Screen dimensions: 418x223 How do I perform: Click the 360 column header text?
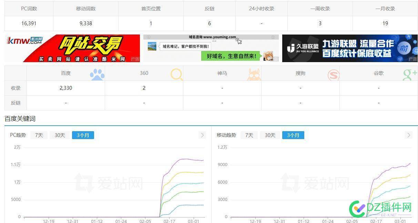pyautogui.click(x=144, y=73)
